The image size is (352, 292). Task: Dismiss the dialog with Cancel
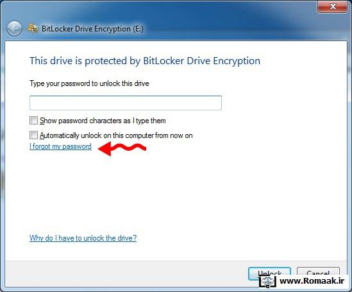tap(318, 272)
